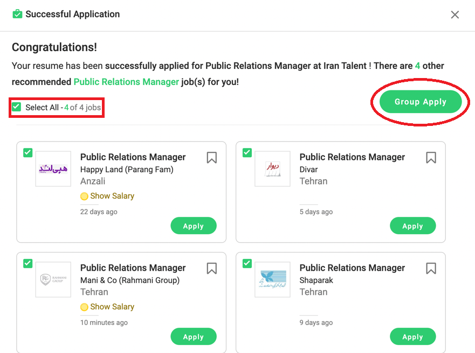Show Salary for Happy Land job
Screen dimensions: 475x353
tap(112, 196)
